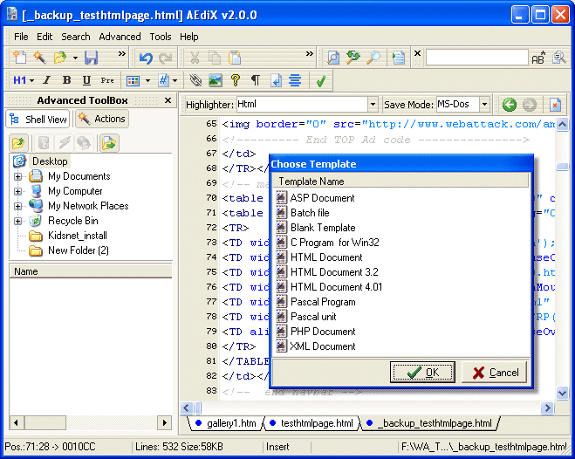Click the Replace icon with green arrows
Image resolution: width=575 pixels, height=459 pixels.
click(353, 58)
